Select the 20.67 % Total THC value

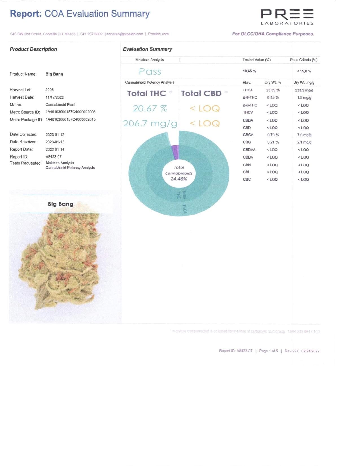(x=150, y=108)
